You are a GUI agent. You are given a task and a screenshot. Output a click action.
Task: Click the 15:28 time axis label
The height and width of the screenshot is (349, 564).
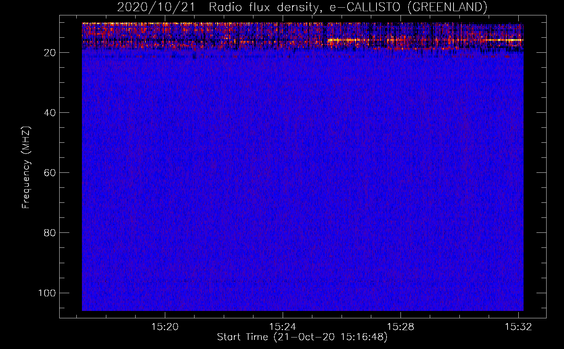401,327
